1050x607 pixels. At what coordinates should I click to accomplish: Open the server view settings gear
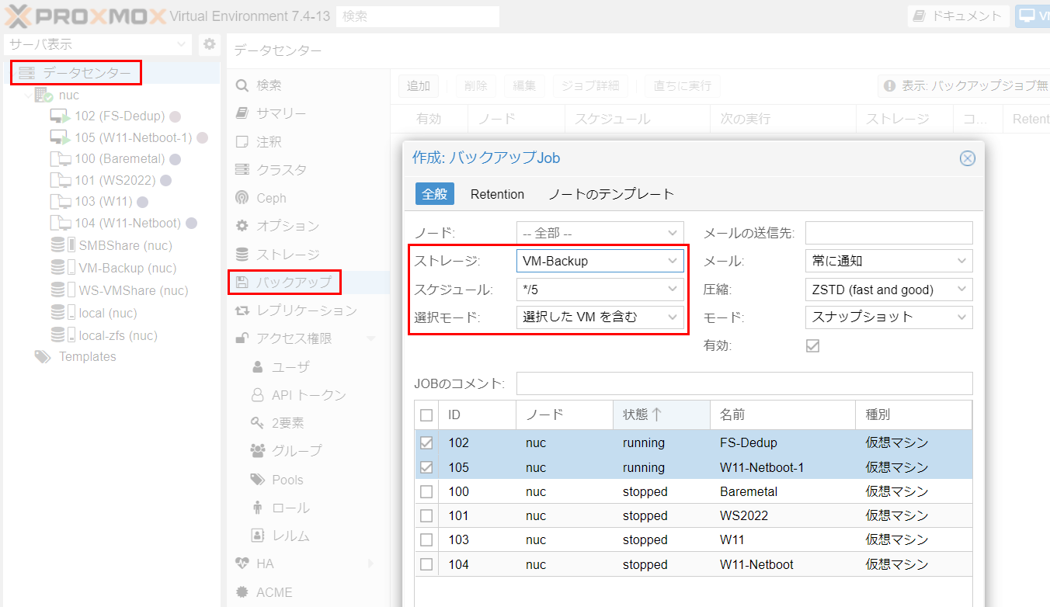click(x=209, y=44)
